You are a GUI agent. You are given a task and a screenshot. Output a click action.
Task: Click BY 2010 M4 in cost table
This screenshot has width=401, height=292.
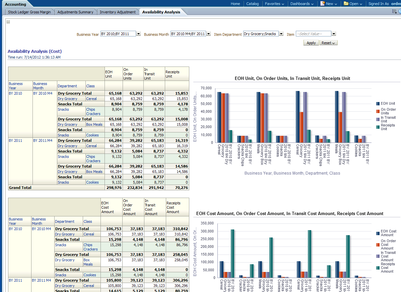42,229
